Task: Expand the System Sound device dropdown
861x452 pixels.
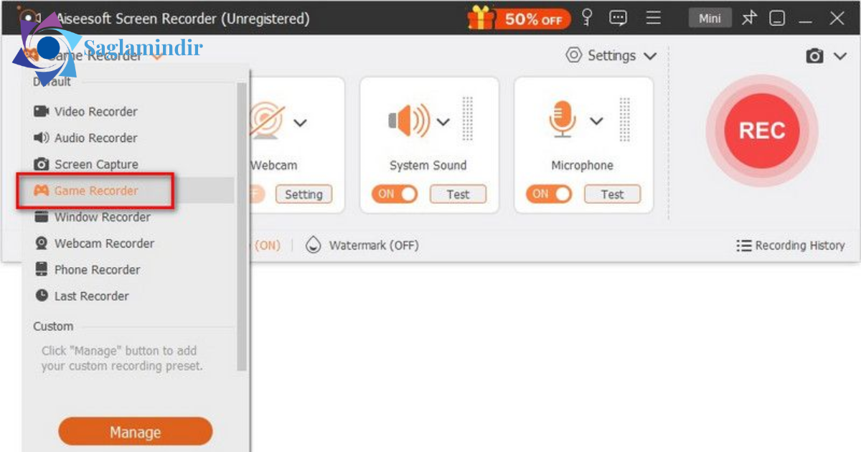Action: (x=443, y=122)
